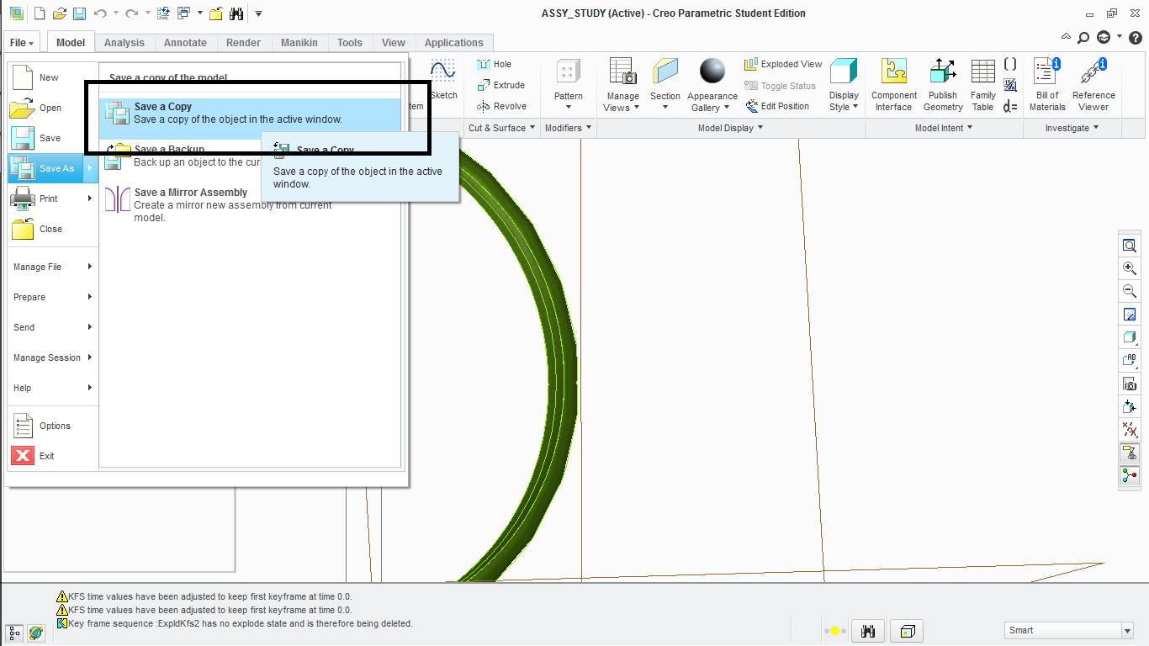
Task: Click the Repaint icon in graphics toolbar
Action: [x=1130, y=315]
